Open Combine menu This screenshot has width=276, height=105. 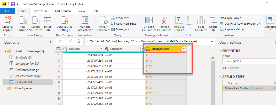point(270,24)
